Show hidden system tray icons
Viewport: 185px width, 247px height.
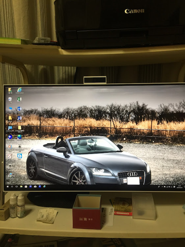pos(162,187)
